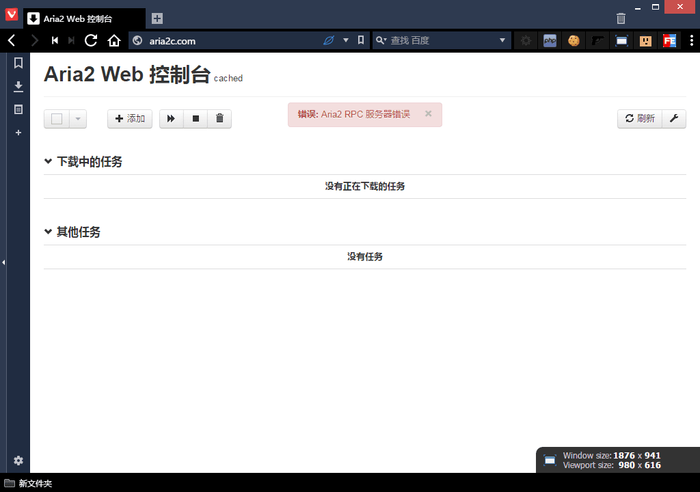Image resolution: width=700 pixels, height=492 pixels.
Task: Open settings via the wrench button
Action: pos(674,119)
